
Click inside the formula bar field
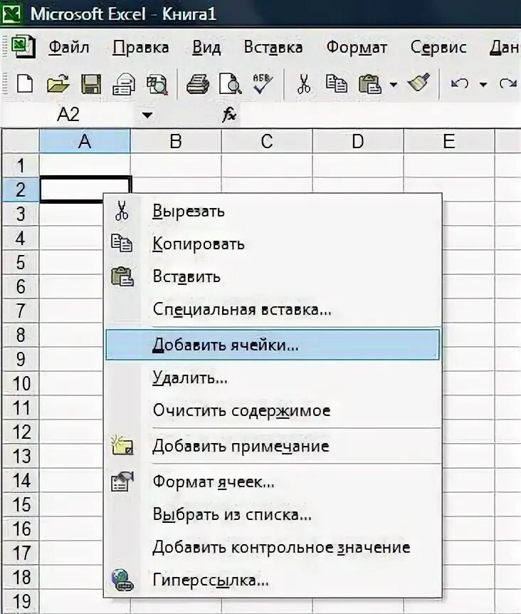pyautogui.click(x=379, y=115)
